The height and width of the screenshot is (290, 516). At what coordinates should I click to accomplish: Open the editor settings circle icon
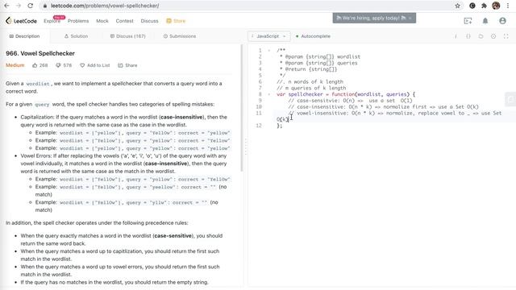(493, 36)
